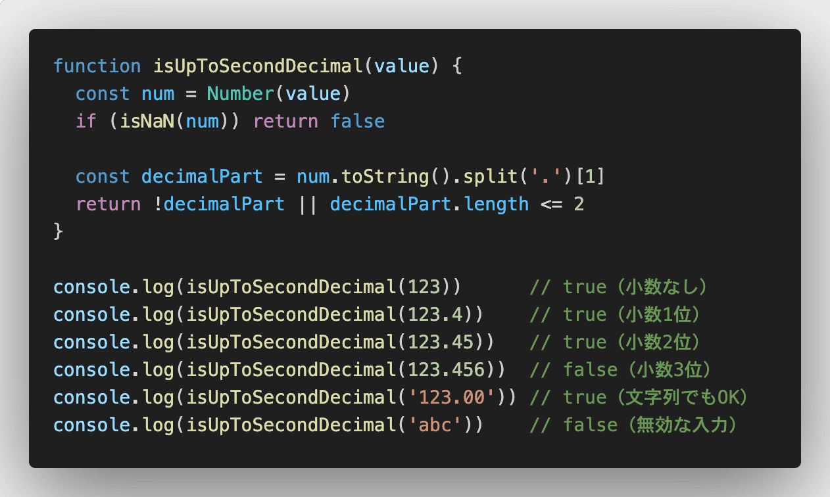This screenshot has width=830, height=497.
Task: Click 'return false' keyword 'false'
Action: (x=357, y=122)
